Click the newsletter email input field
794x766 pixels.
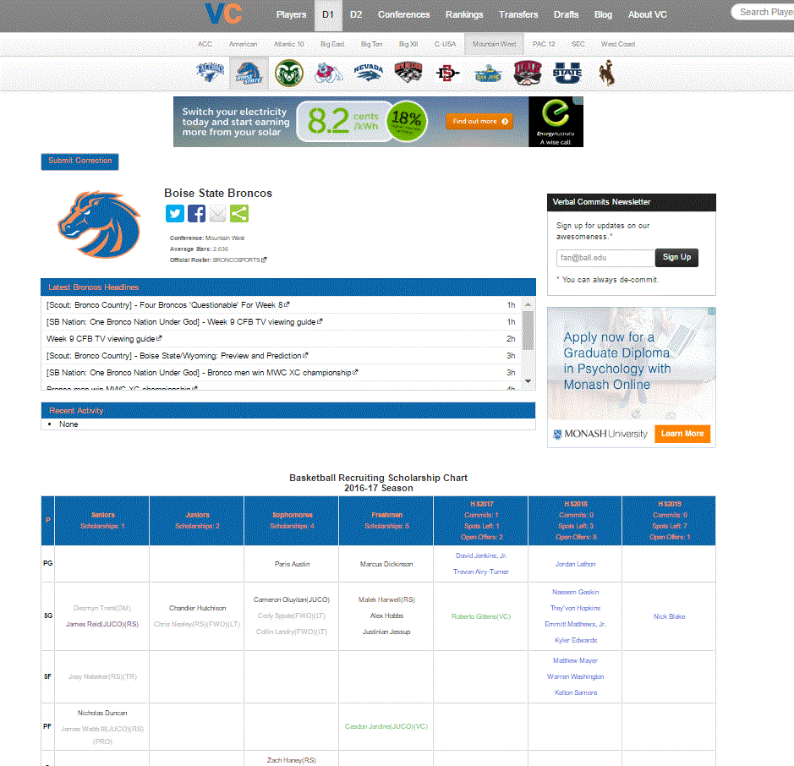[x=605, y=258]
